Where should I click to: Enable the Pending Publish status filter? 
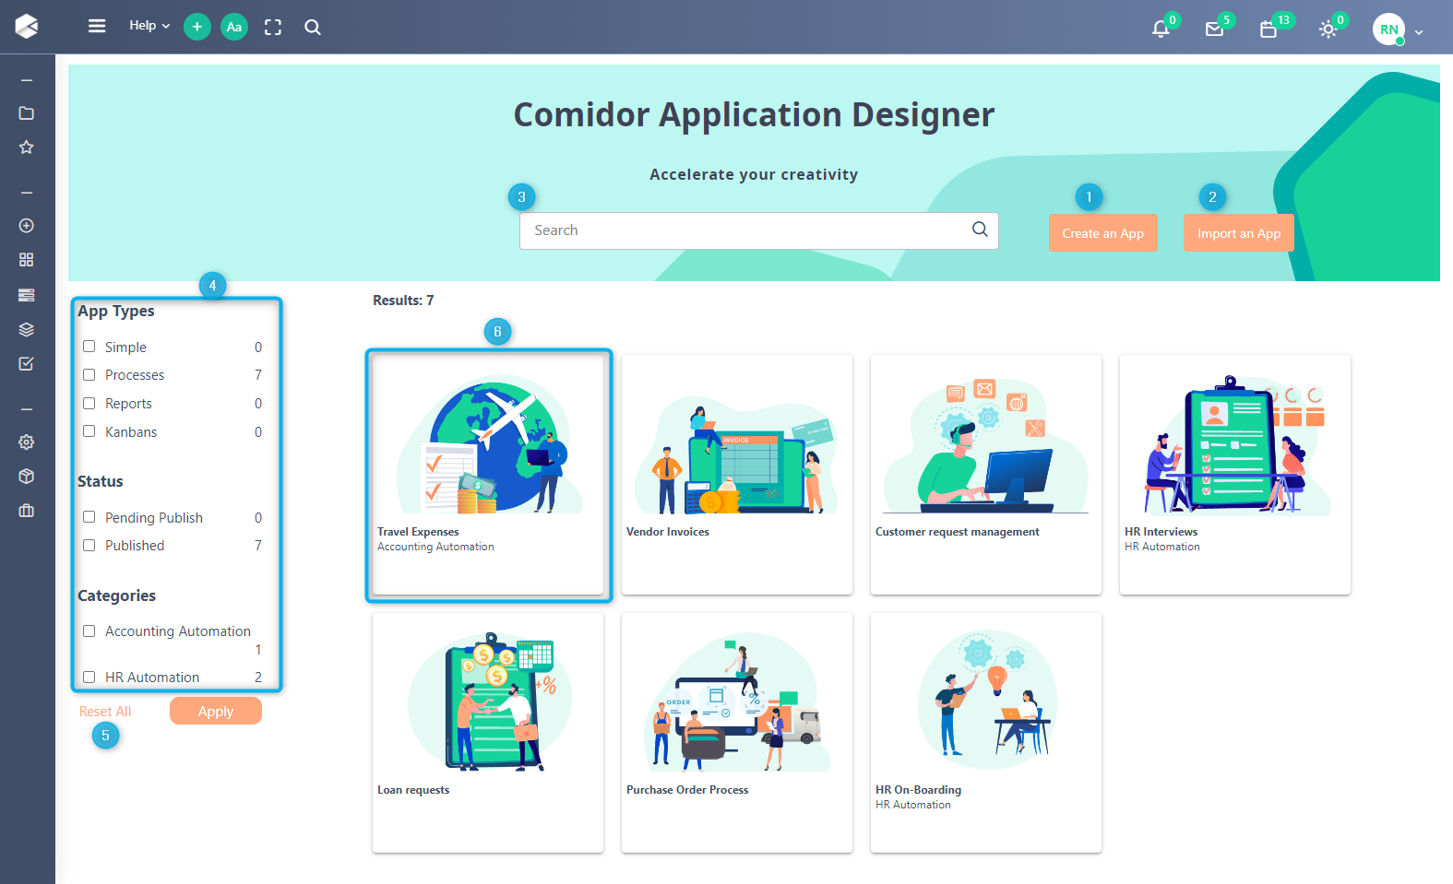pyautogui.click(x=89, y=517)
